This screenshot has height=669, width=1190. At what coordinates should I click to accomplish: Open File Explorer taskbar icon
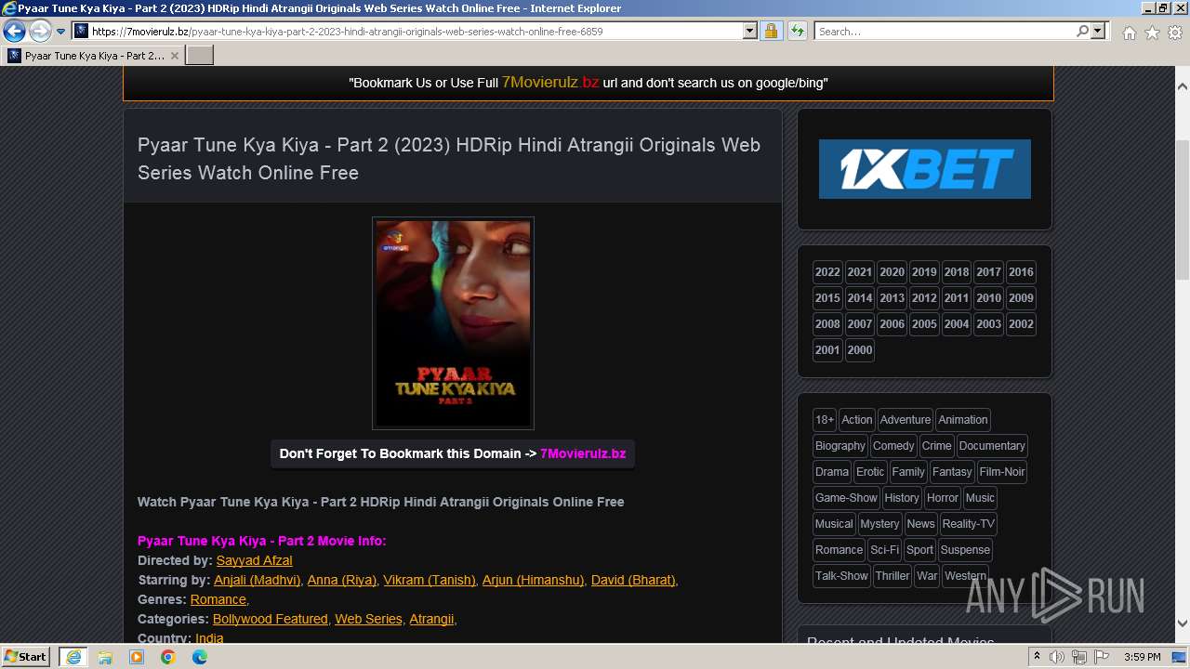point(105,657)
